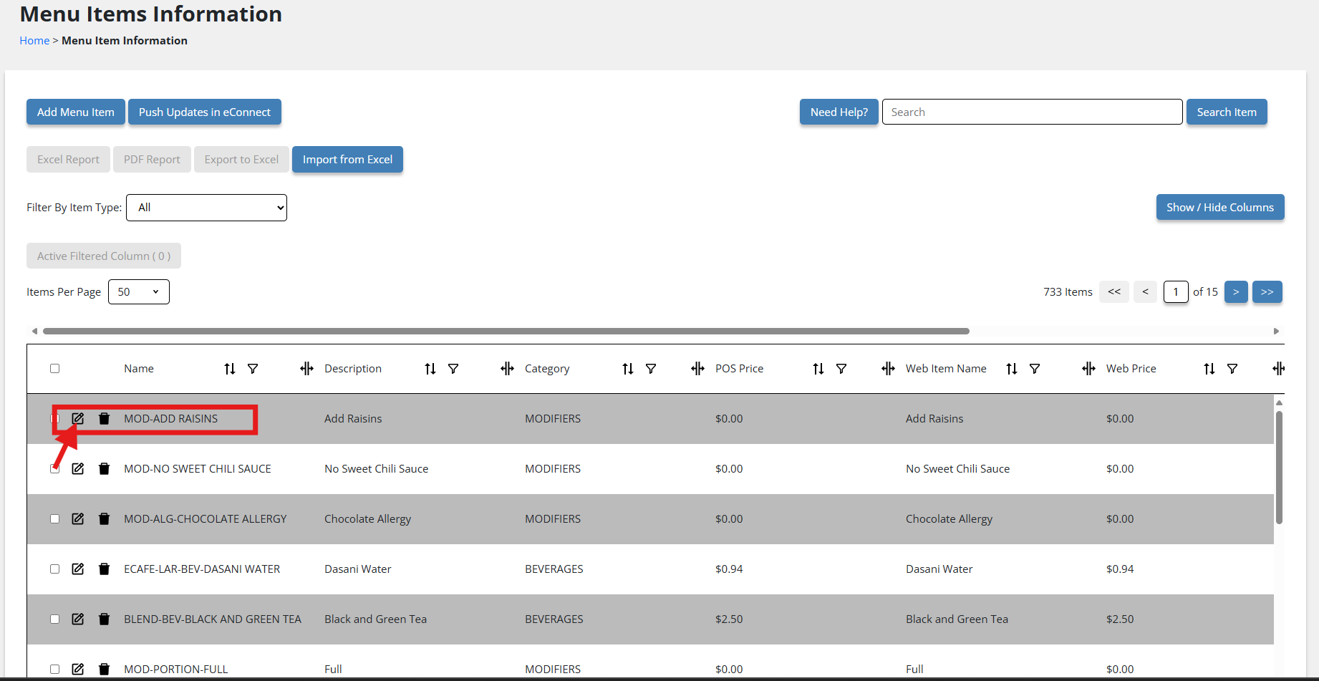
Task: Click the Import from Excel button
Action: (347, 160)
